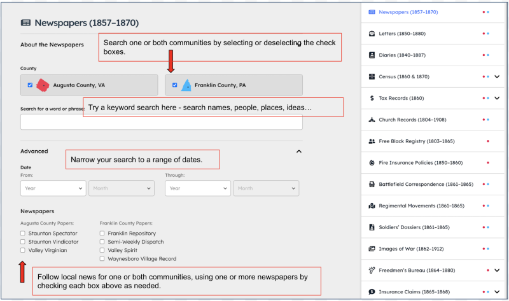Check the Valley Spirit box
Viewport: 509px width, 301px height.
[x=102, y=250]
